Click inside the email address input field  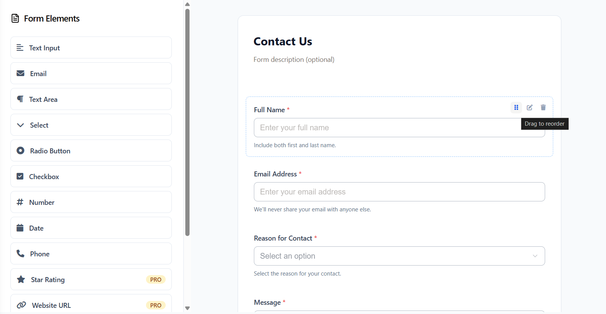pyautogui.click(x=399, y=192)
